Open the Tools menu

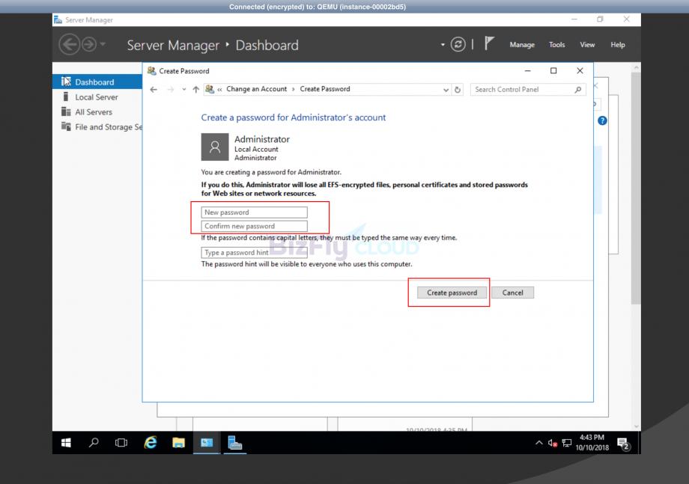(556, 45)
